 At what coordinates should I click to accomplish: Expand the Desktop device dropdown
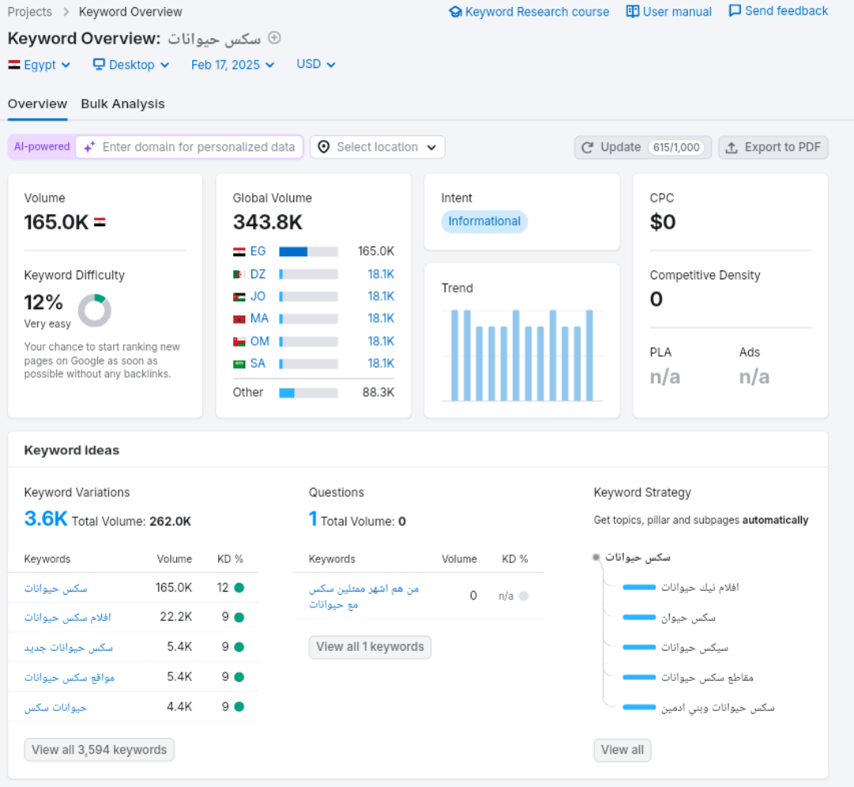pyautogui.click(x=131, y=65)
